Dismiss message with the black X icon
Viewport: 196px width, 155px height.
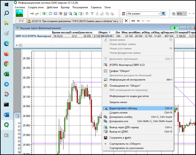[126, 21]
